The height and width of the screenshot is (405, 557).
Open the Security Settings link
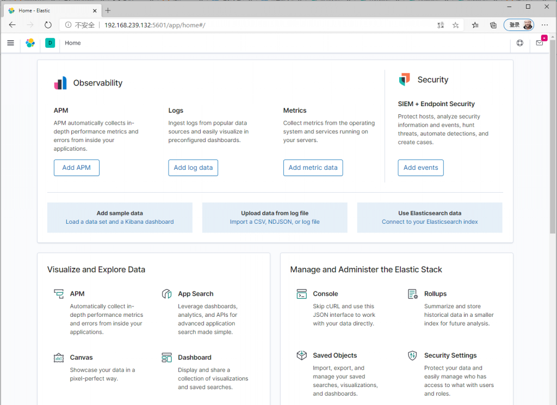[450, 355]
